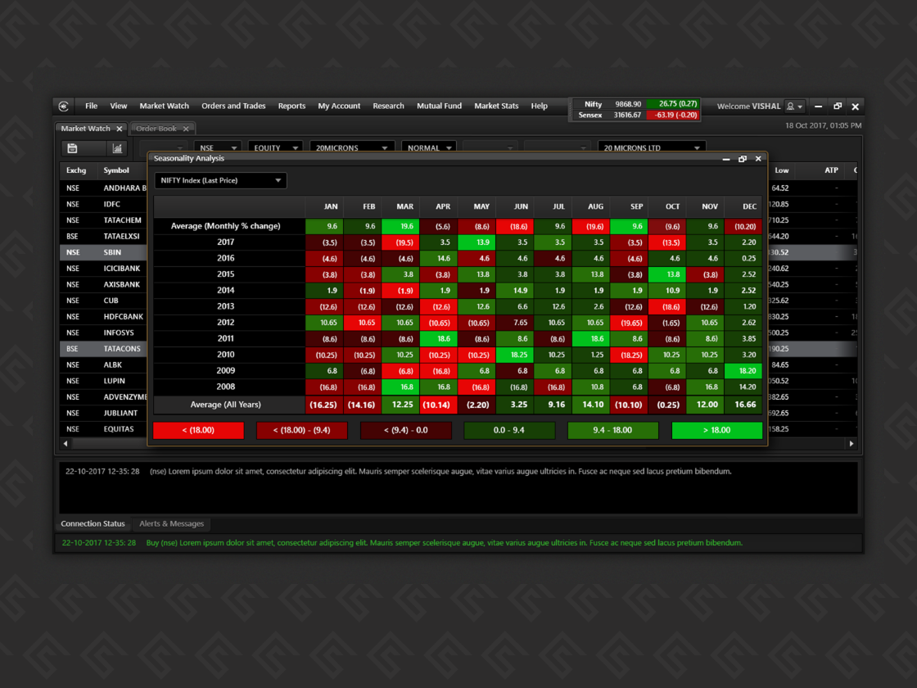Select the 9.4 - 18.00 legend swatch
Image resolution: width=917 pixels, height=688 pixels.
(x=613, y=430)
